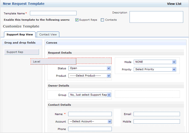The height and width of the screenshot is (133, 189).
Task: Open the View List link
Action: [x=174, y=4]
